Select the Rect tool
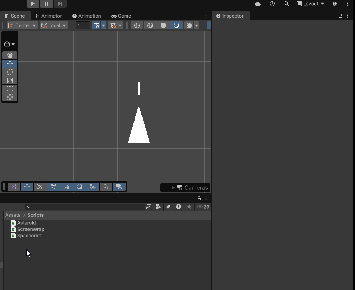Screen dimensions: 355x290 tap(10, 89)
